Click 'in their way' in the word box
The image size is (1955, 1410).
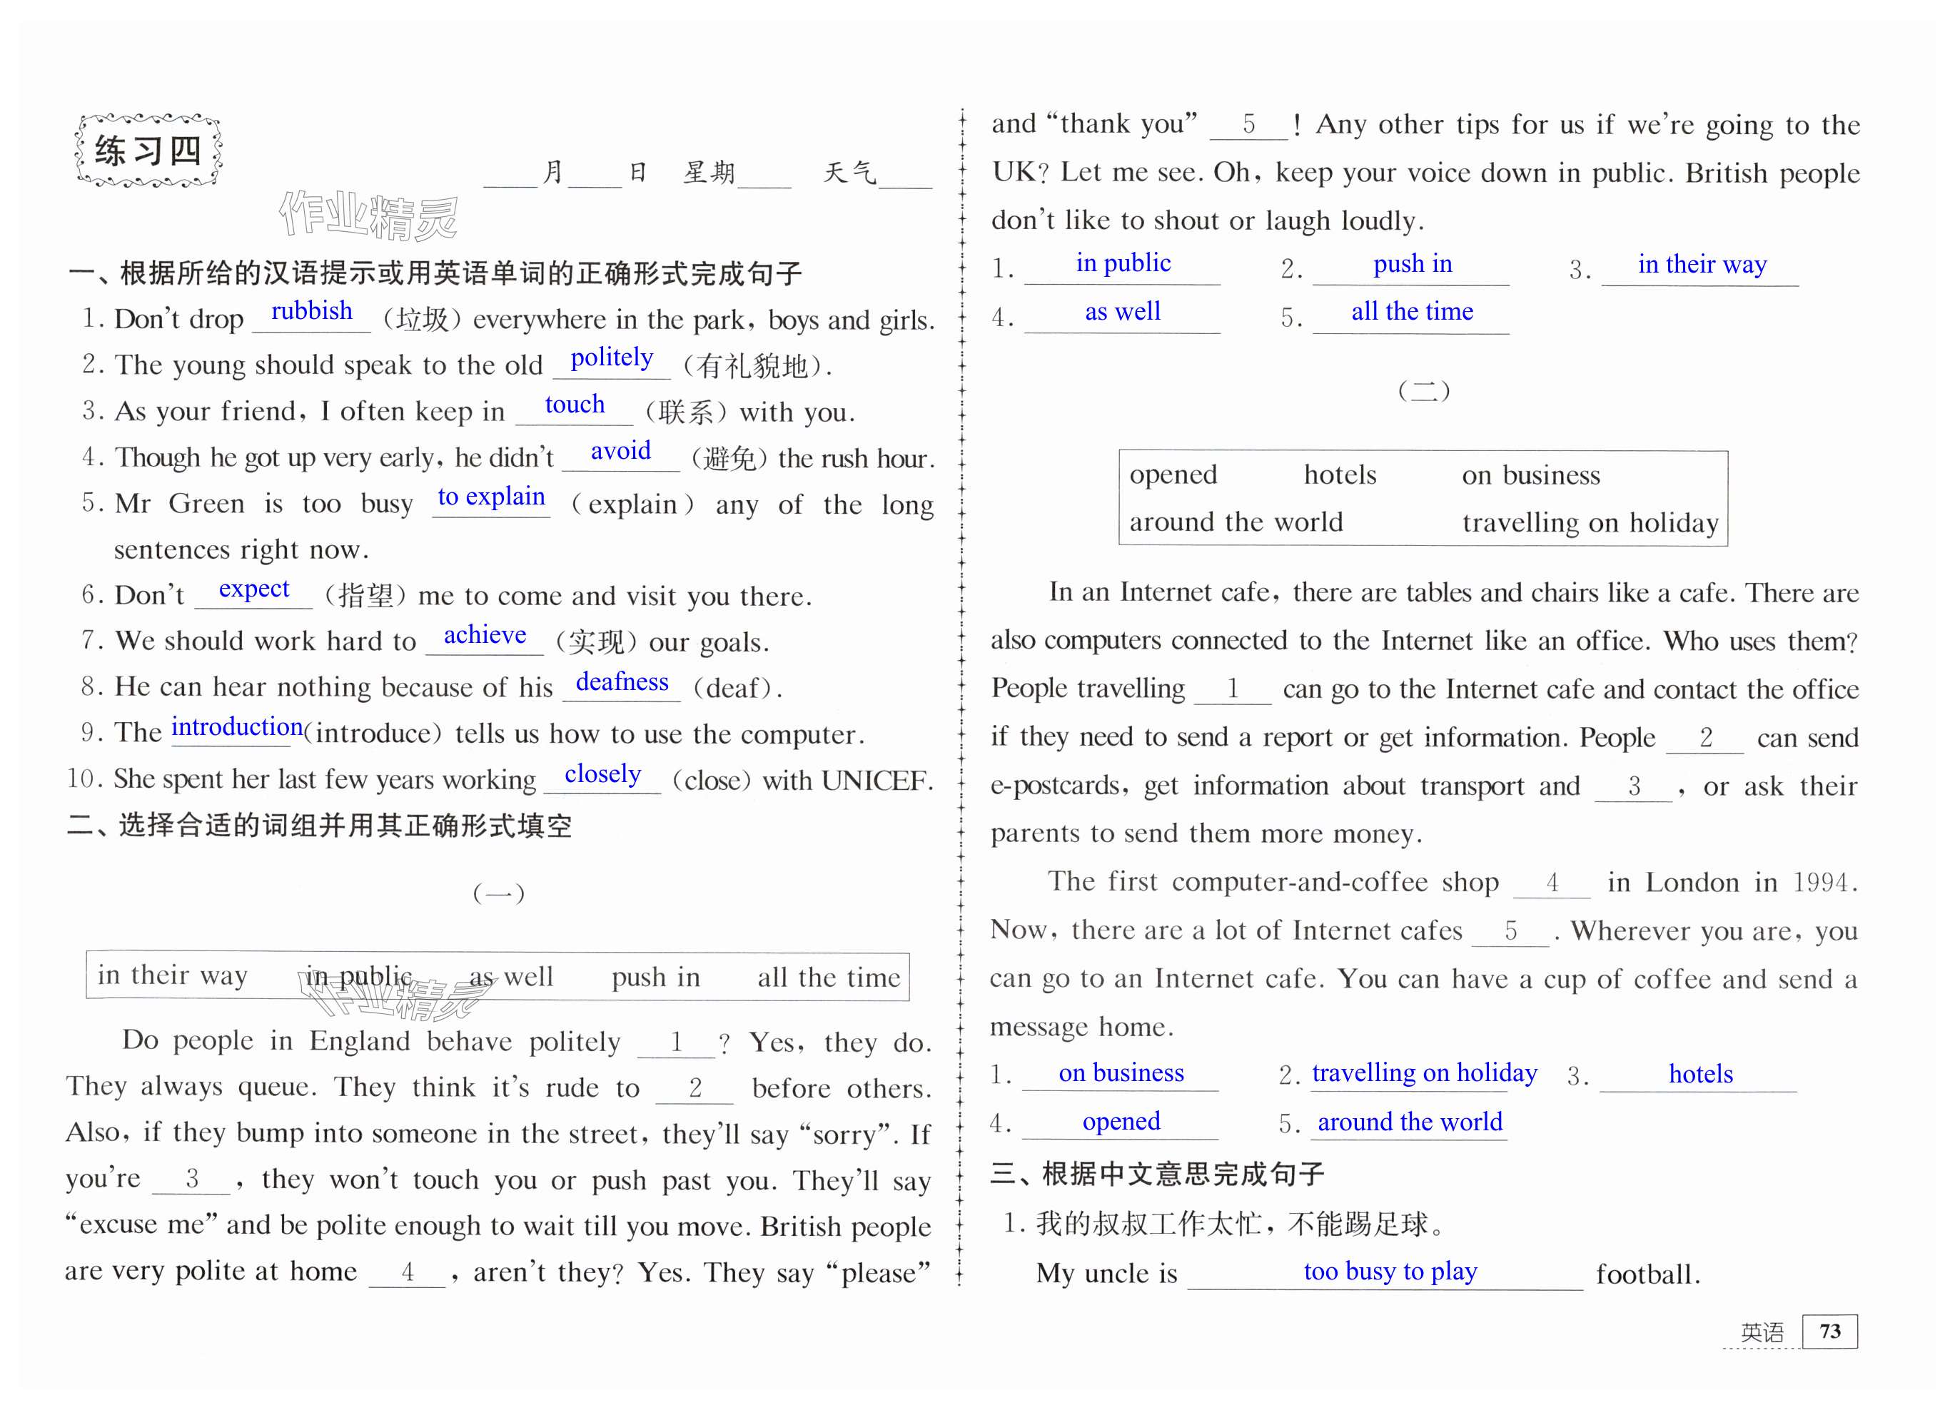pos(173,975)
